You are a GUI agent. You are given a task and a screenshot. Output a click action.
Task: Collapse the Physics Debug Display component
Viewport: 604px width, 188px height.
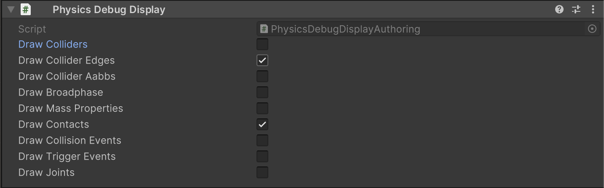11,9
